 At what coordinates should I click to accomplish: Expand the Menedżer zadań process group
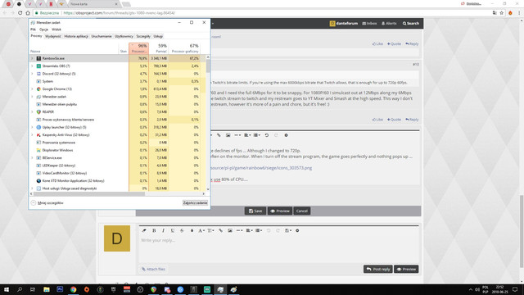point(33,97)
